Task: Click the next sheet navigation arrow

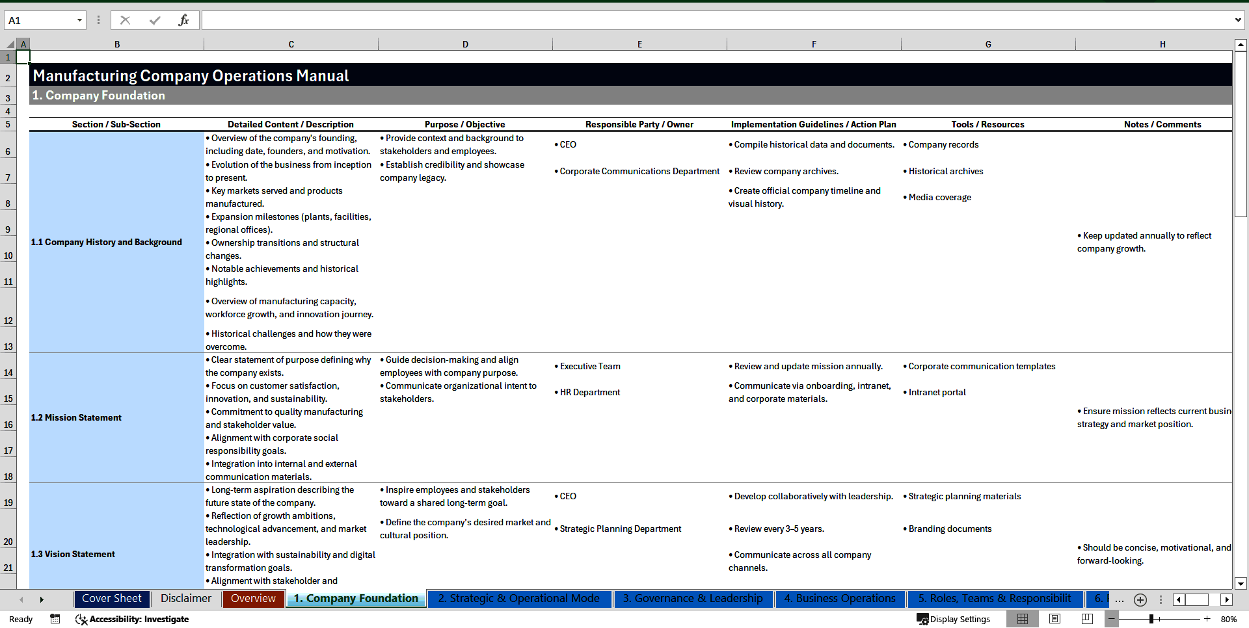Action: (x=42, y=599)
